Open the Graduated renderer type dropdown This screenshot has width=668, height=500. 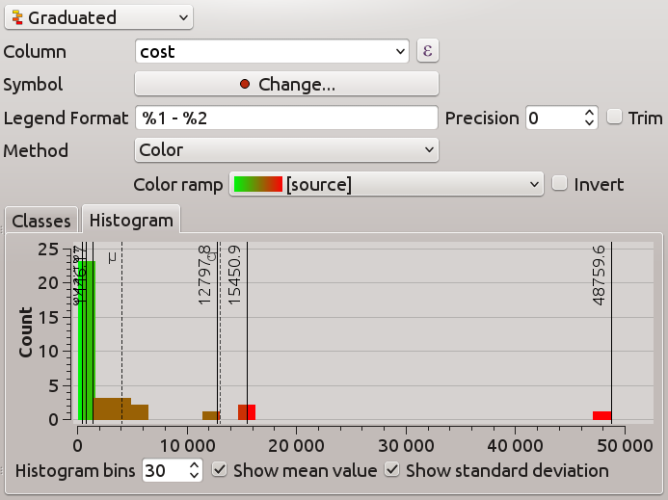tap(97, 17)
